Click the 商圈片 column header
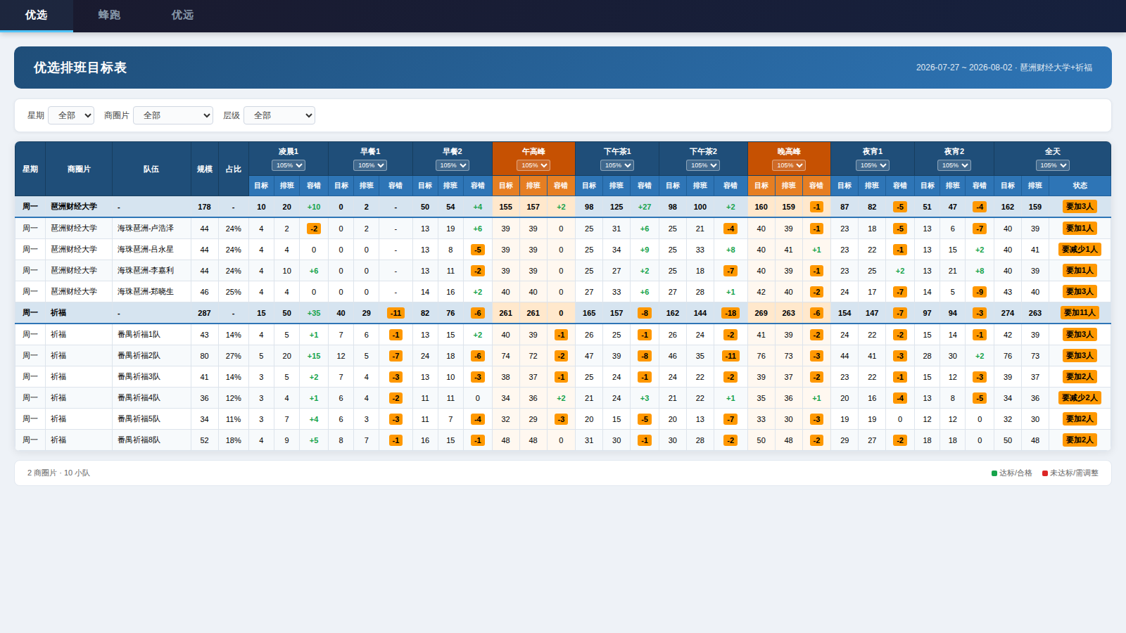This screenshot has width=1126, height=633. coord(79,169)
